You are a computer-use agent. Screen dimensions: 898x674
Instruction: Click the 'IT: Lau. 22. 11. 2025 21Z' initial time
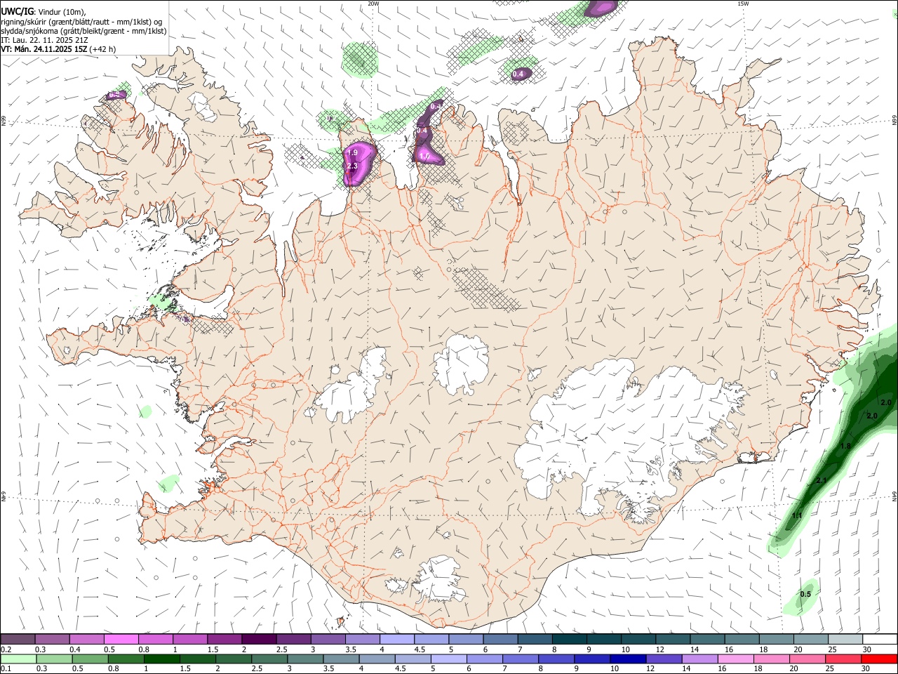tap(44, 40)
